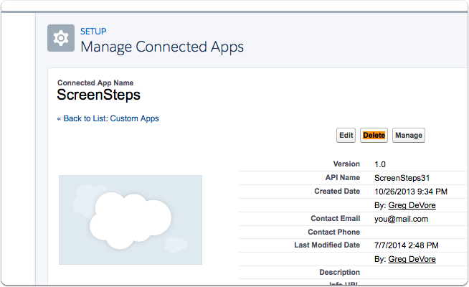Image resolution: width=469 pixels, height=287 pixels.
Task: Click the highlighted Delete button
Action: point(374,136)
